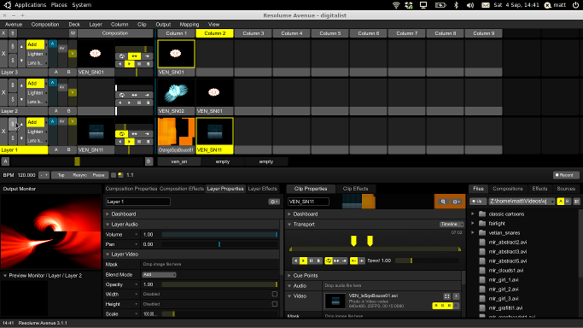Click the pause button in Clip Transport
Image resolution: width=583 pixels, height=328 pixels.
click(x=312, y=261)
